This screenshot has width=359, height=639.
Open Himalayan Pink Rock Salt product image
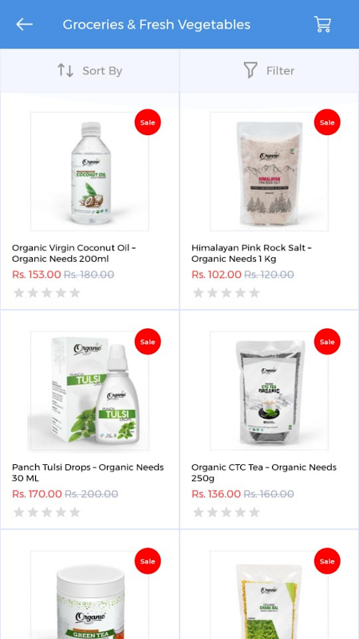tap(269, 172)
